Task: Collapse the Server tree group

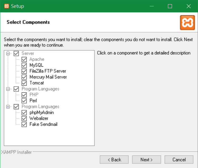Action: [8, 54]
